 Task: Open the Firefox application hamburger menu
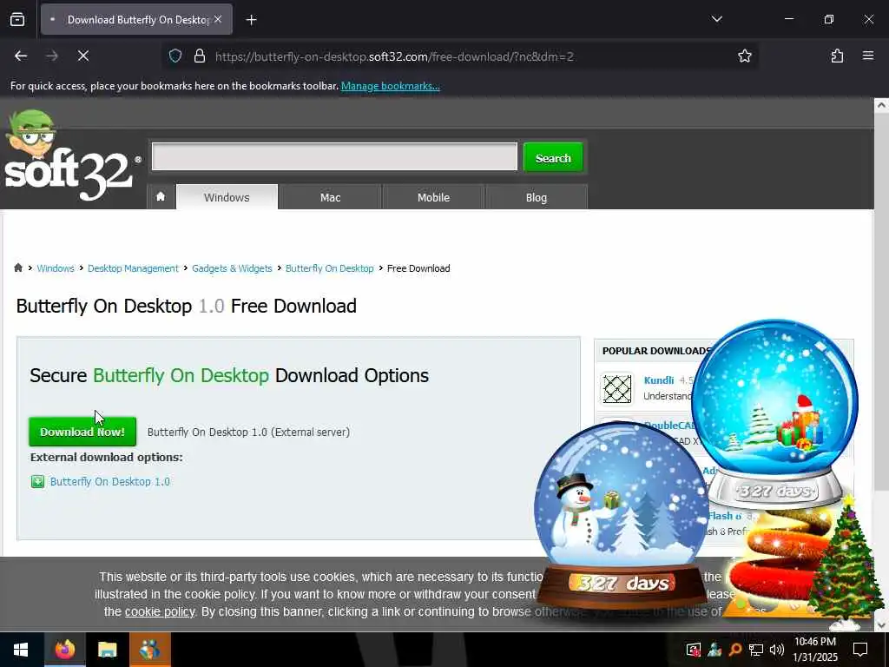pos(868,56)
